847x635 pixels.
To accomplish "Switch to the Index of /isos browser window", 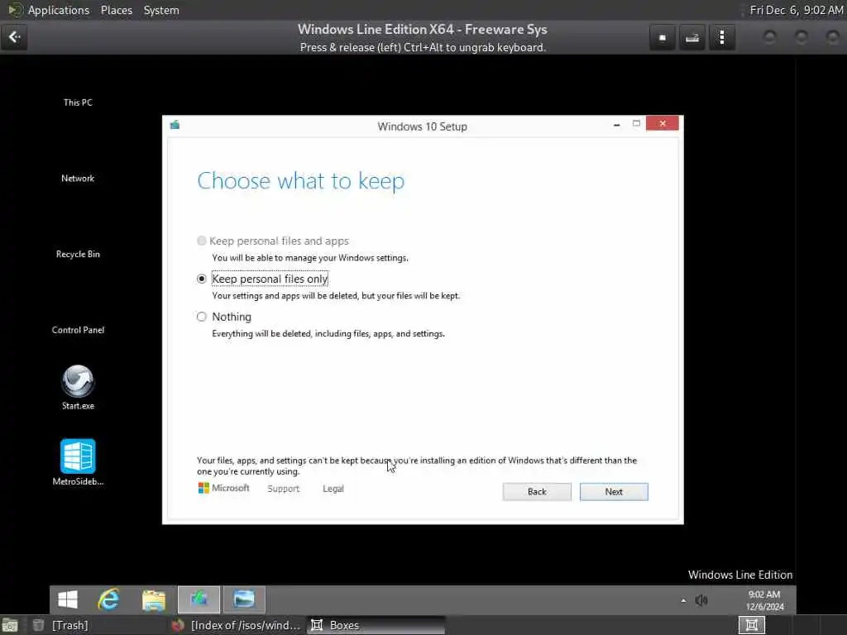I will tap(237, 625).
